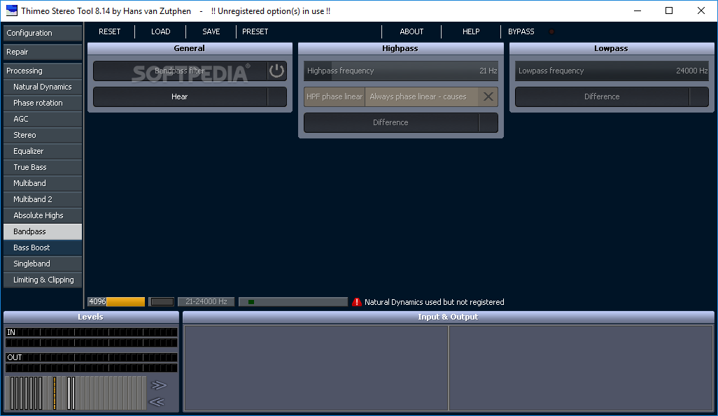The width and height of the screenshot is (718, 416).
Task: Click RESET in the top toolbar
Action: [109, 31]
